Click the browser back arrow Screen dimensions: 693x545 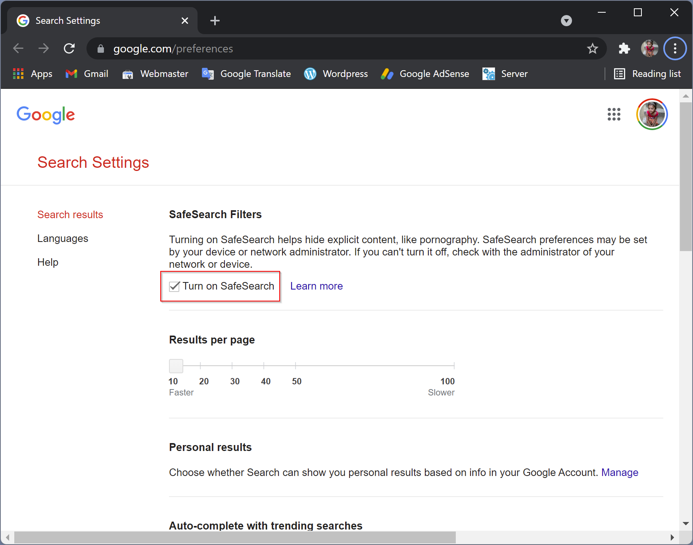[x=18, y=48]
